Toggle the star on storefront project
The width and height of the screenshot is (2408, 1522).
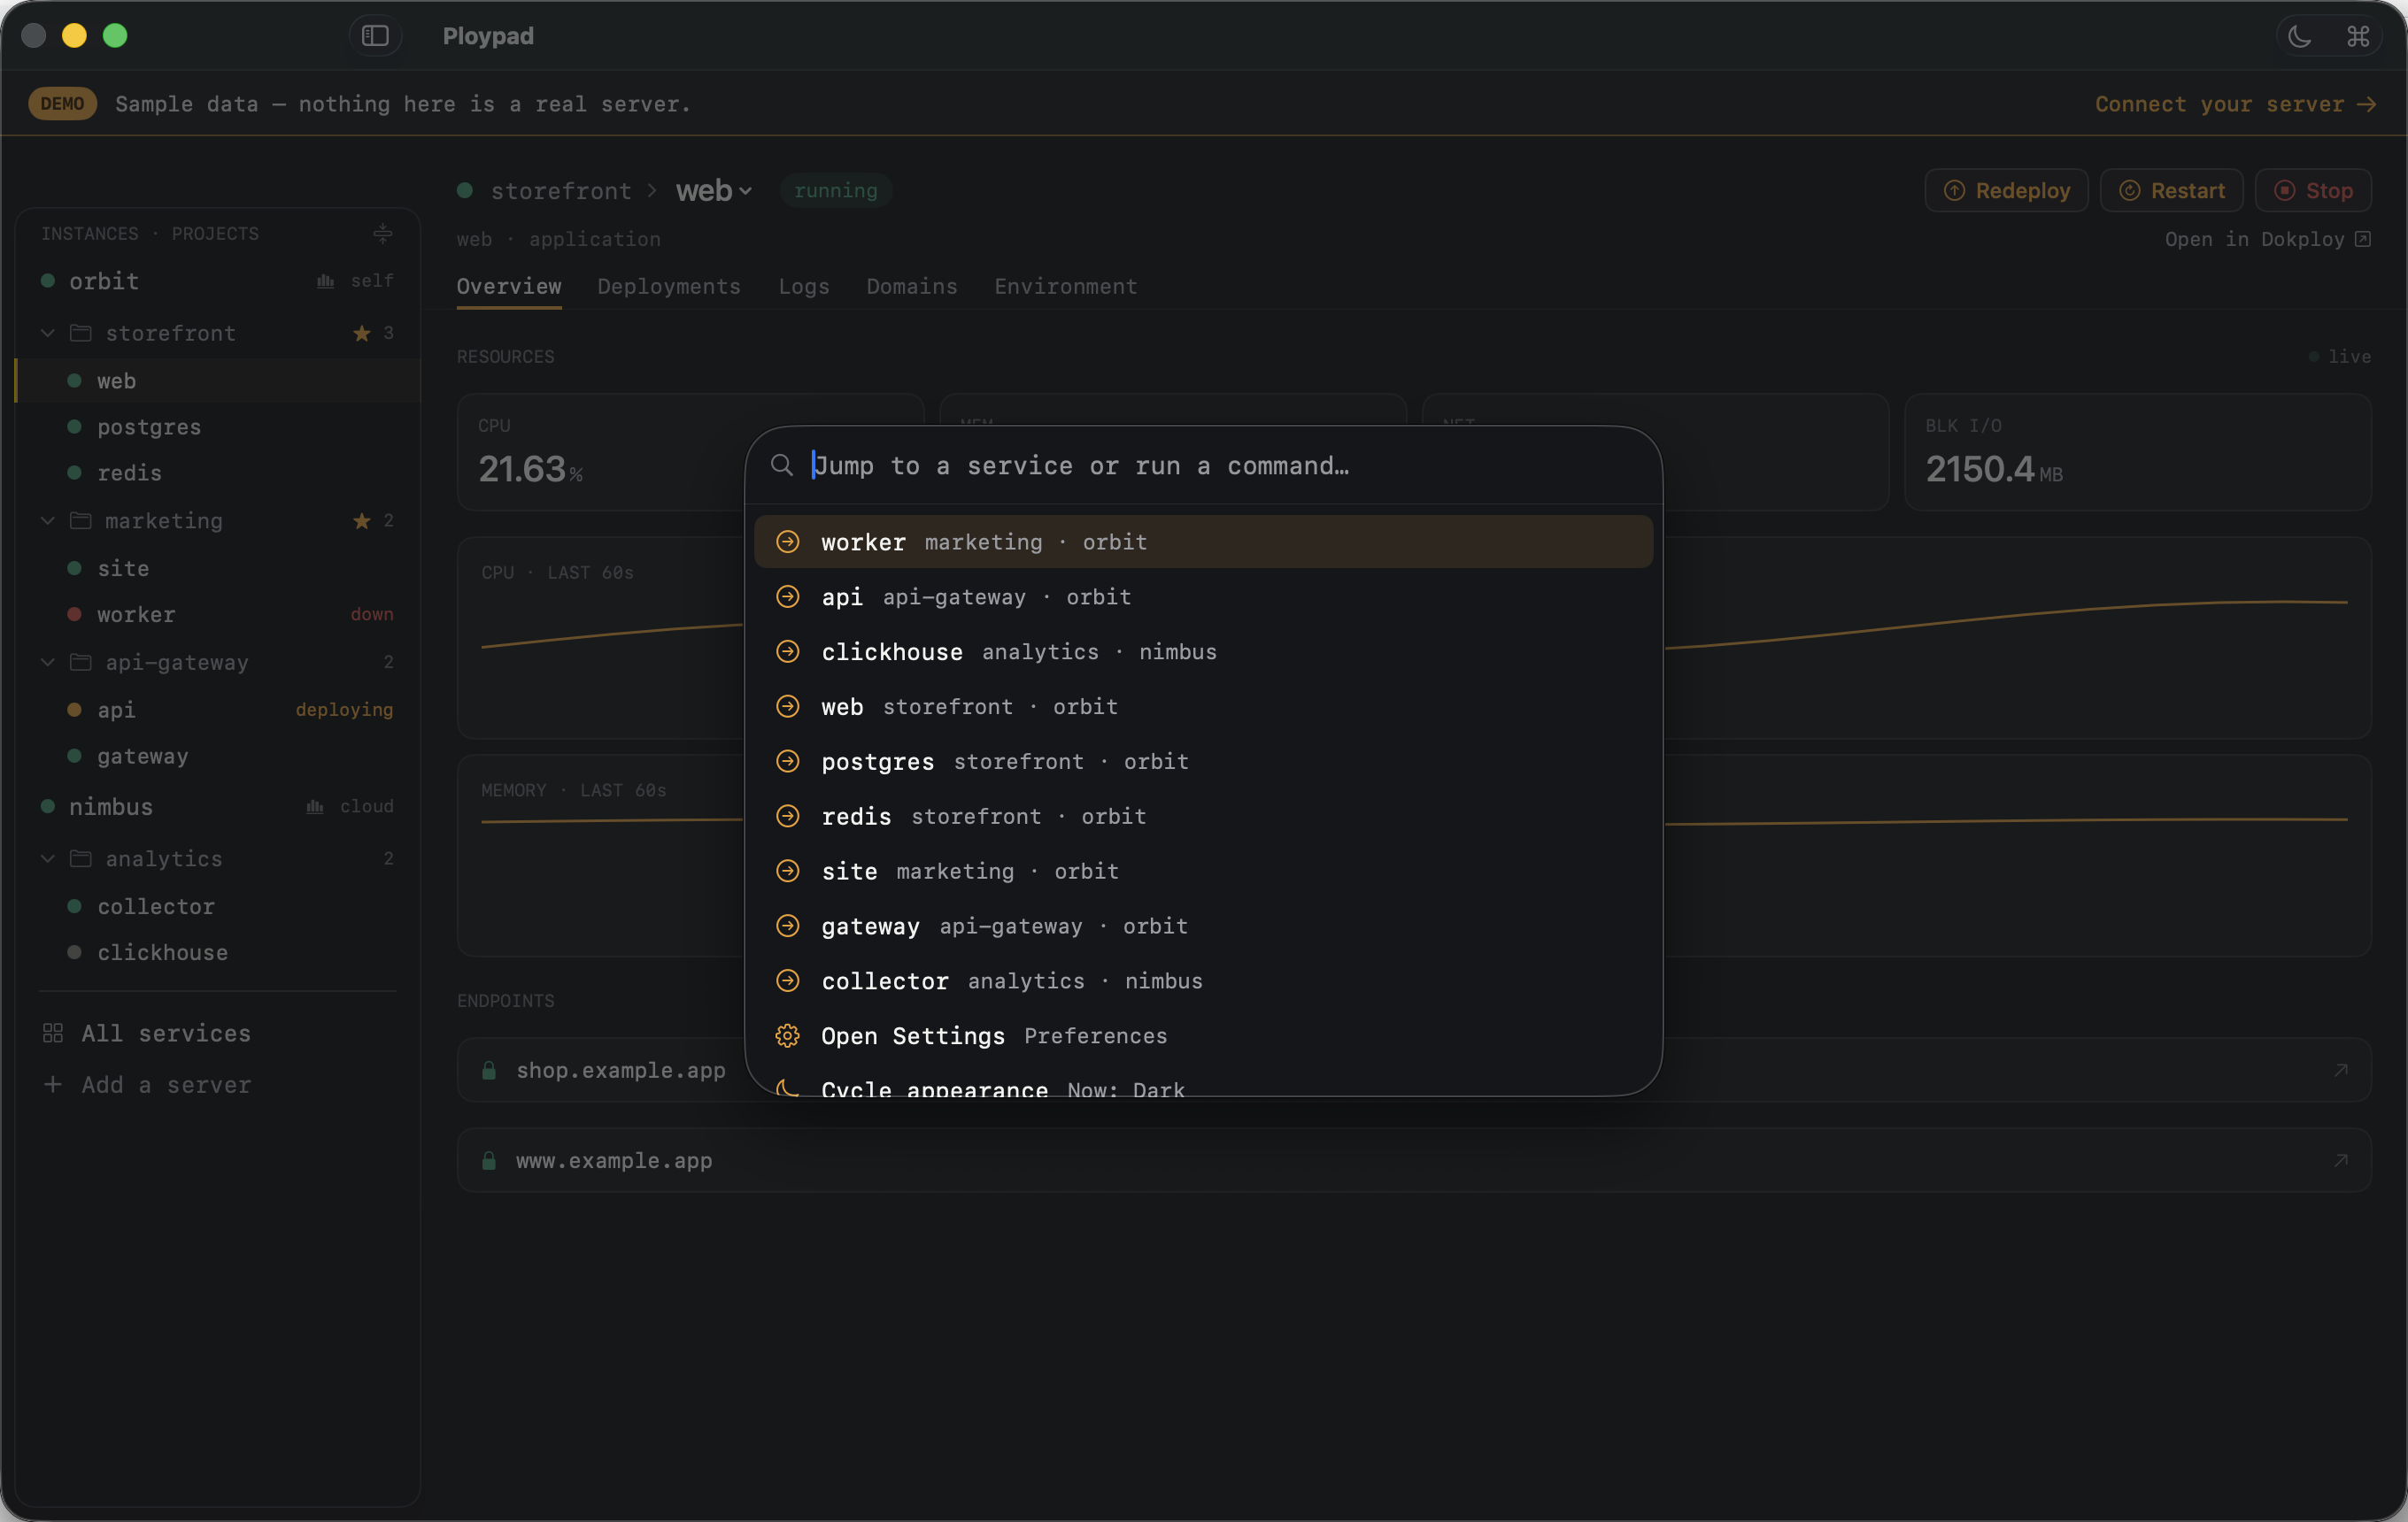click(x=362, y=334)
